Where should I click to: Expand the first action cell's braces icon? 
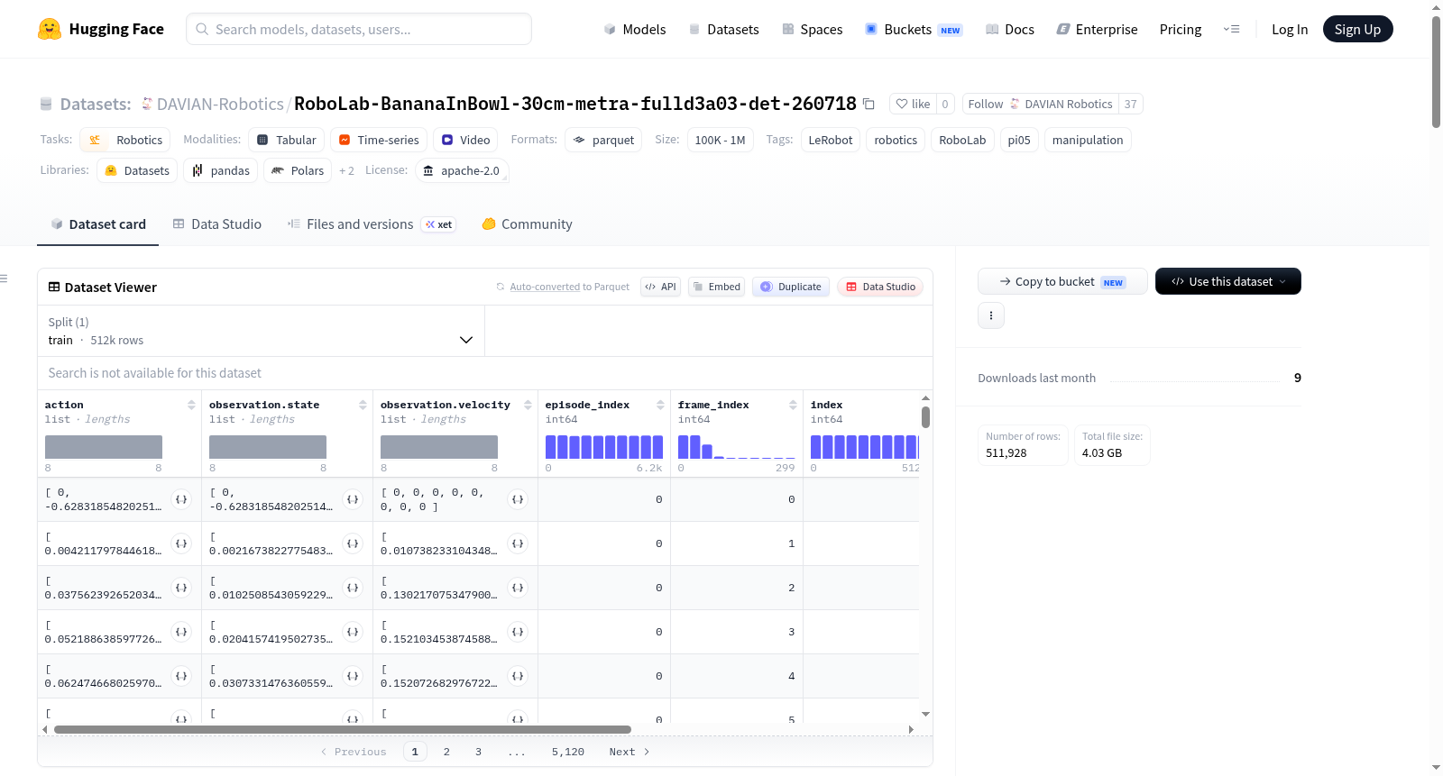pyautogui.click(x=181, y=499)
